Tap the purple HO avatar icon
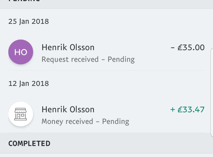Viewport: 213px width, 157px height. pos(21,52)
